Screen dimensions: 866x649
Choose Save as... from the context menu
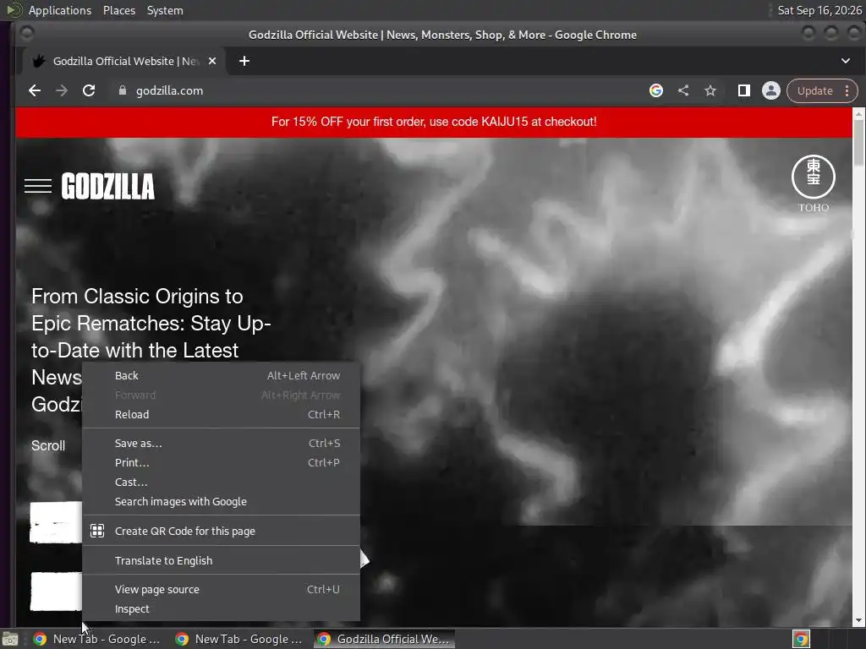(x=221, y=443)
